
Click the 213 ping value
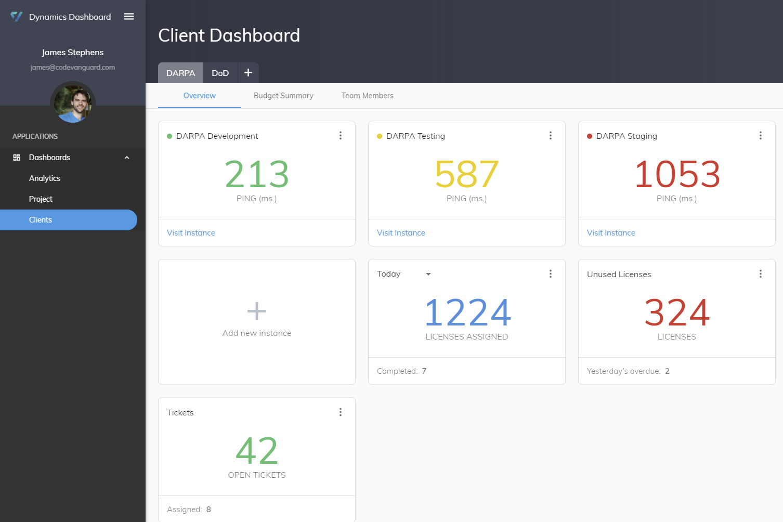(x=257, y=174)
